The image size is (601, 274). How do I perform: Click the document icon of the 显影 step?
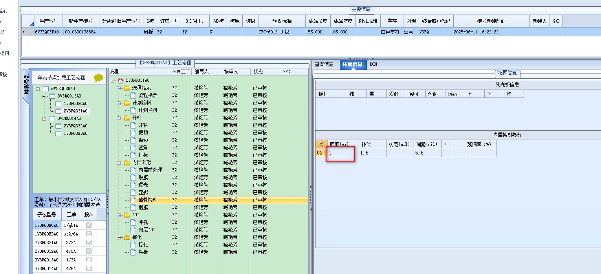(x=133, y=192)
